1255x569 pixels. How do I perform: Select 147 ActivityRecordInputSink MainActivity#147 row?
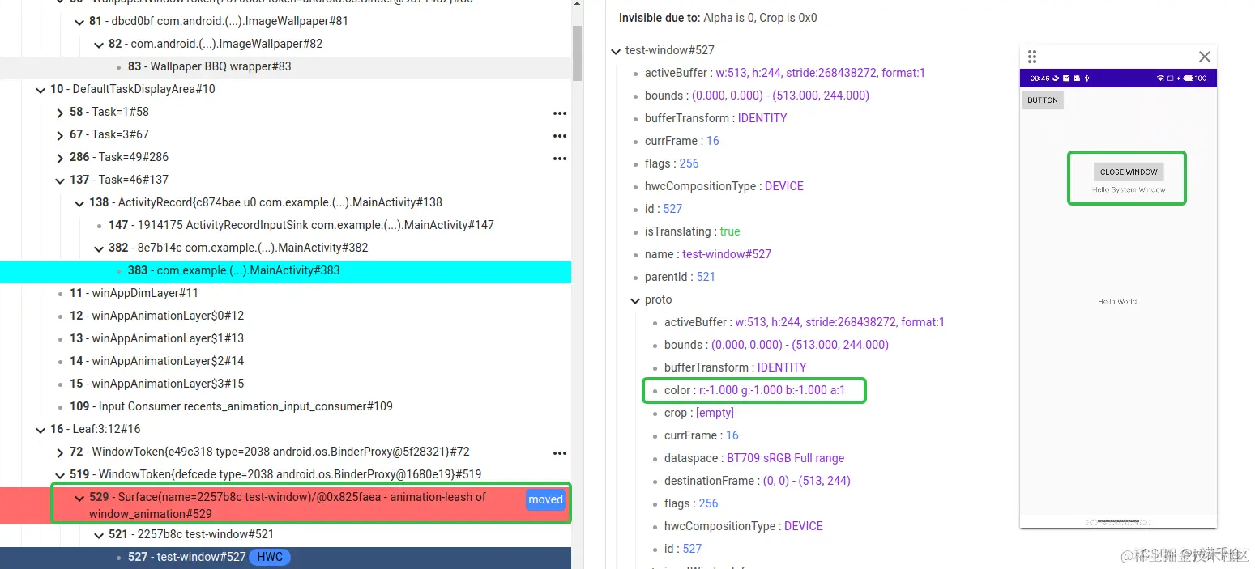285,225
